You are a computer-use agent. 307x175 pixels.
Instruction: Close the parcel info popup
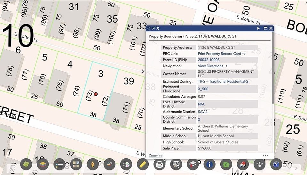click(x=271, y=28)
